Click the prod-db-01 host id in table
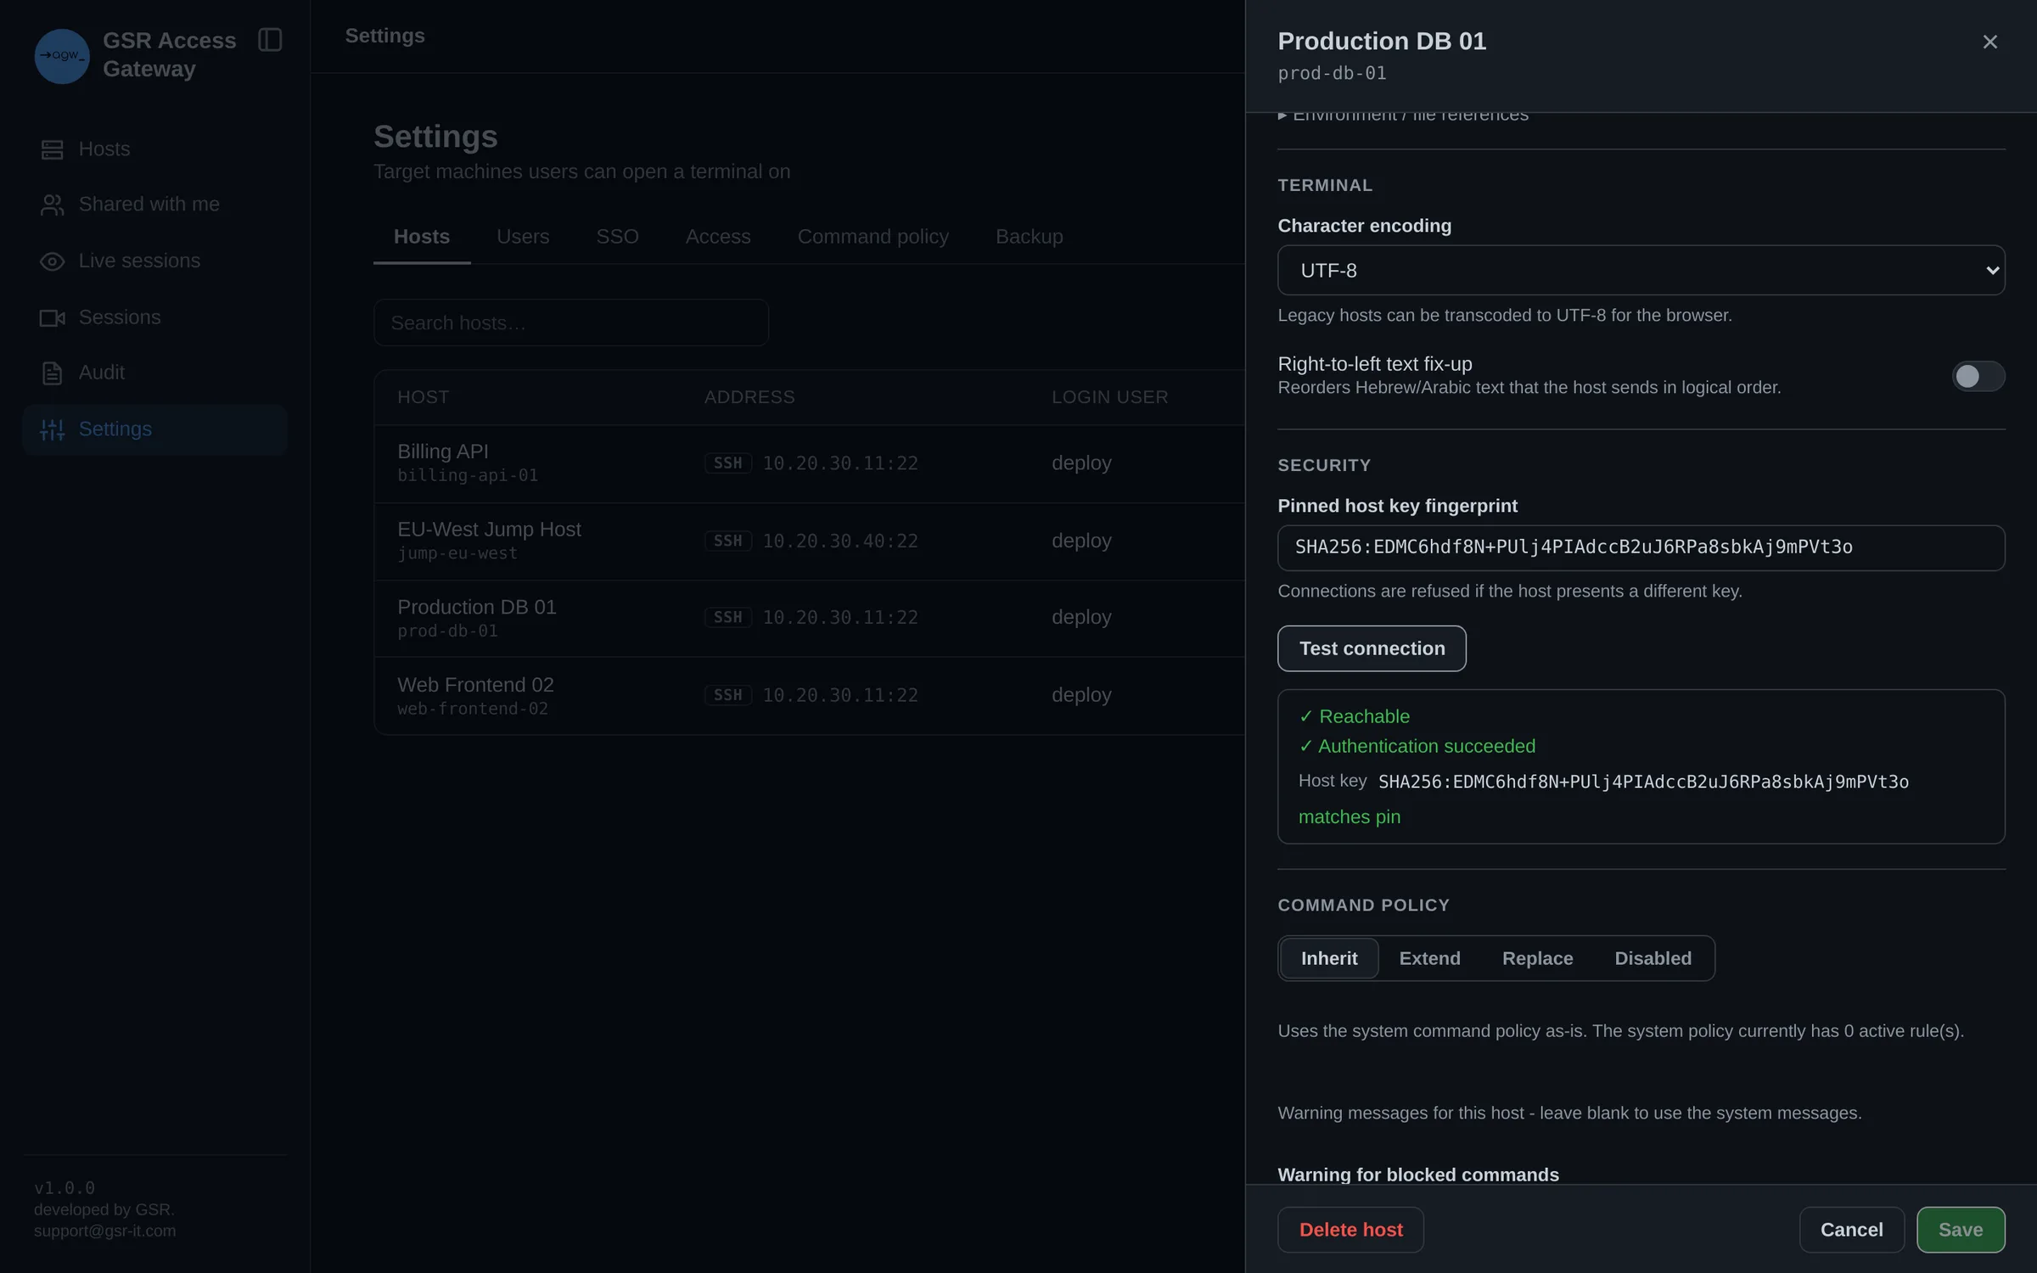This screenshot has width=2037, height=1273. [447, 631]
